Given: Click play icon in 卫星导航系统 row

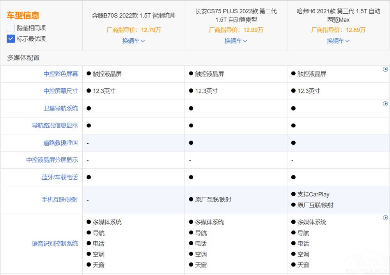Looking at the screenshot, I should (x=385, y=104).
